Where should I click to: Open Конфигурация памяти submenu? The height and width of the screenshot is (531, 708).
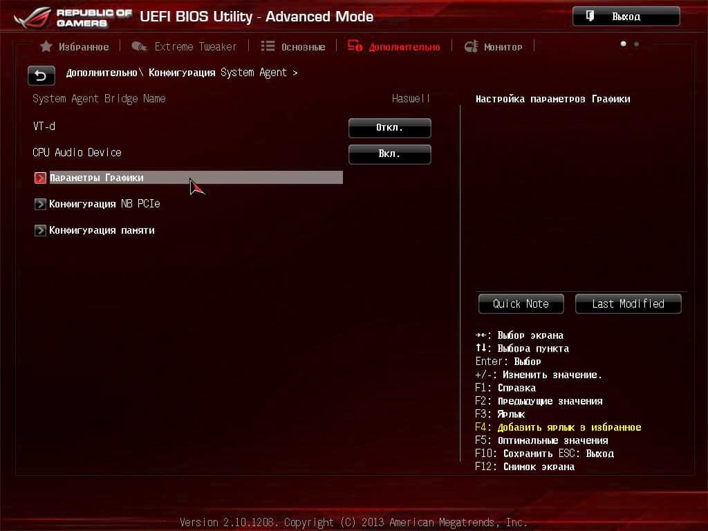pyautogui.click(x=102, y=230)
